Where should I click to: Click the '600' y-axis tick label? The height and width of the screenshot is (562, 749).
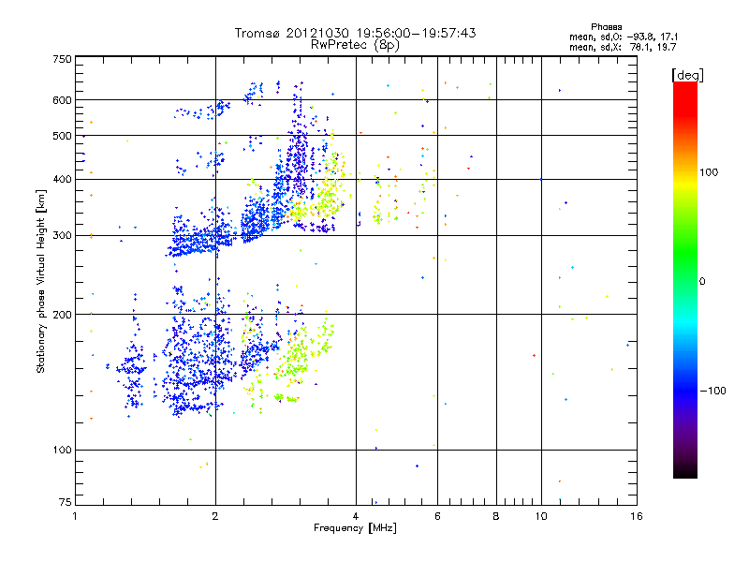click(x=62, y=100)
